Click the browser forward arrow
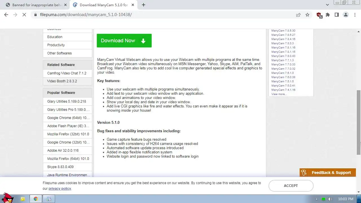361x203 pixels. [15, 15]
